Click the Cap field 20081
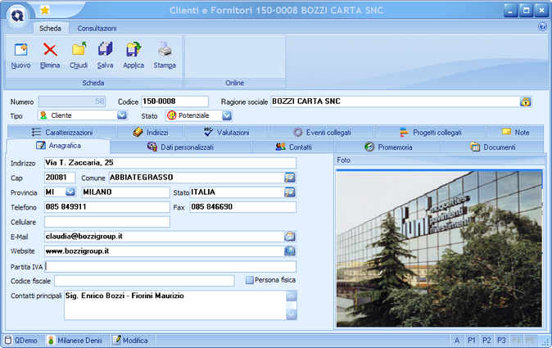552x348 pixels. click(x=60, y=178)
